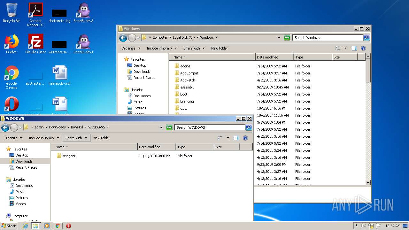This screenshot has height=230, width=409.
Task: Open the BonziBuddy3 desktop shortcut
Action: pyautogui.click(x=83, y=13)
